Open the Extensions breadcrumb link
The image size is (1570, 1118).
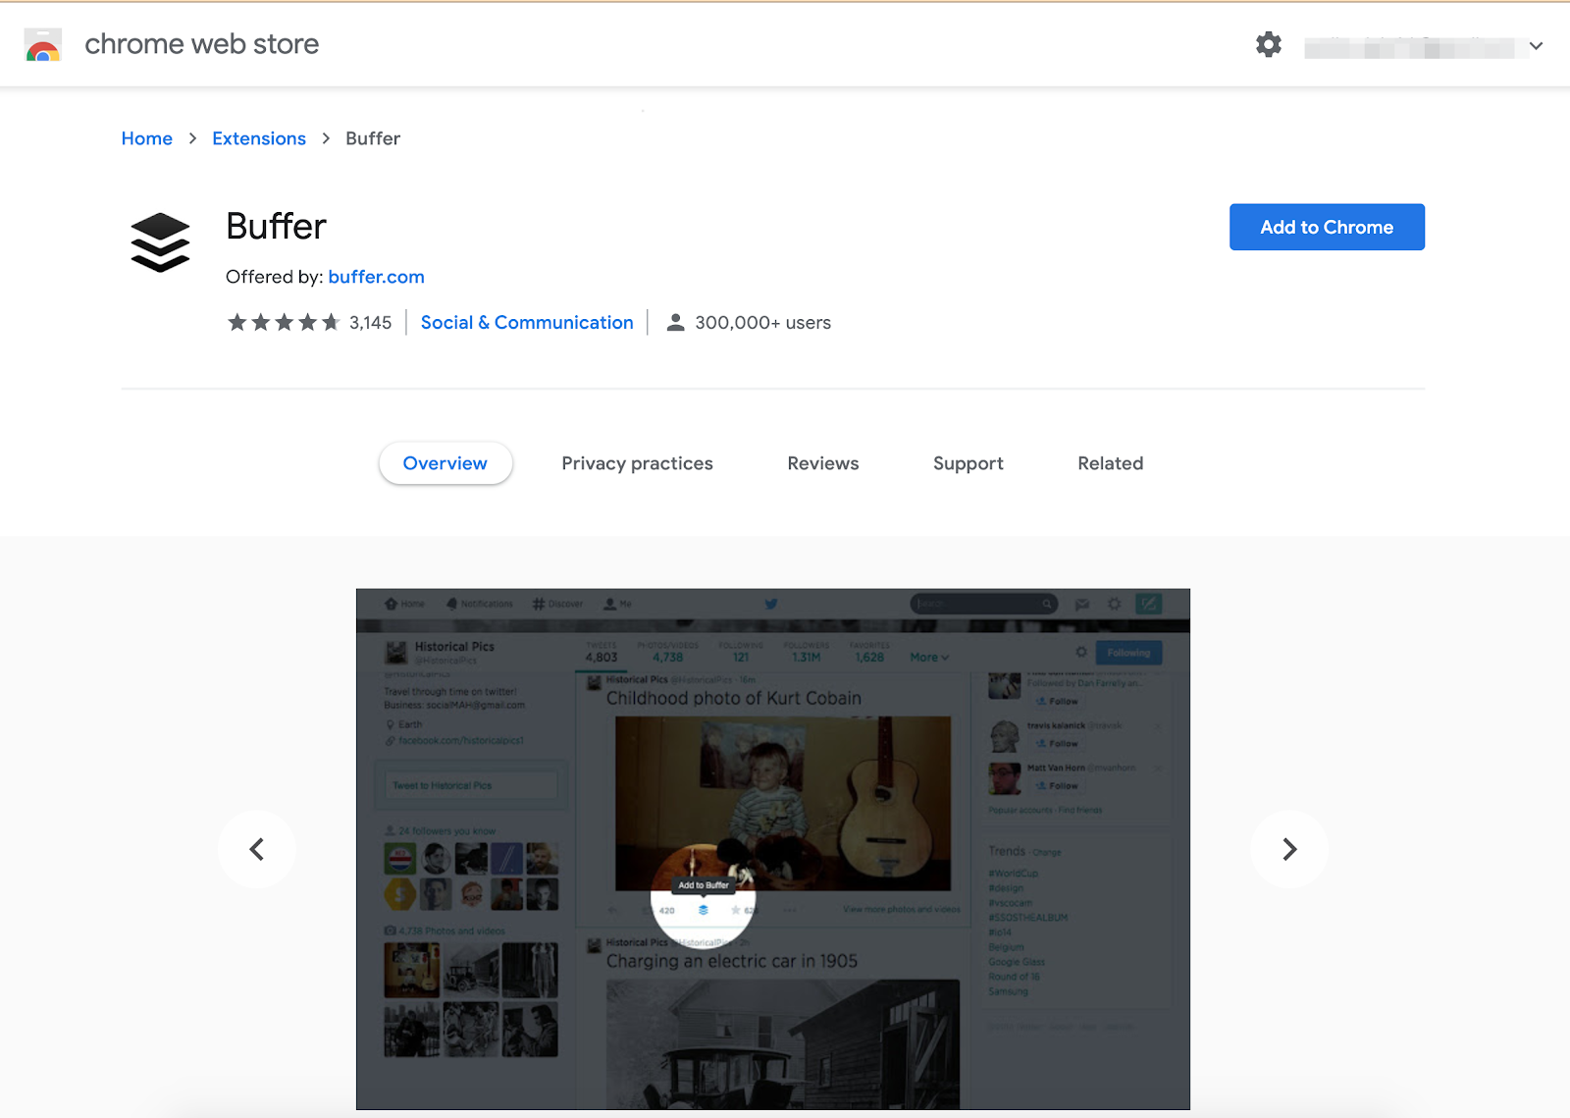(259, 138)
